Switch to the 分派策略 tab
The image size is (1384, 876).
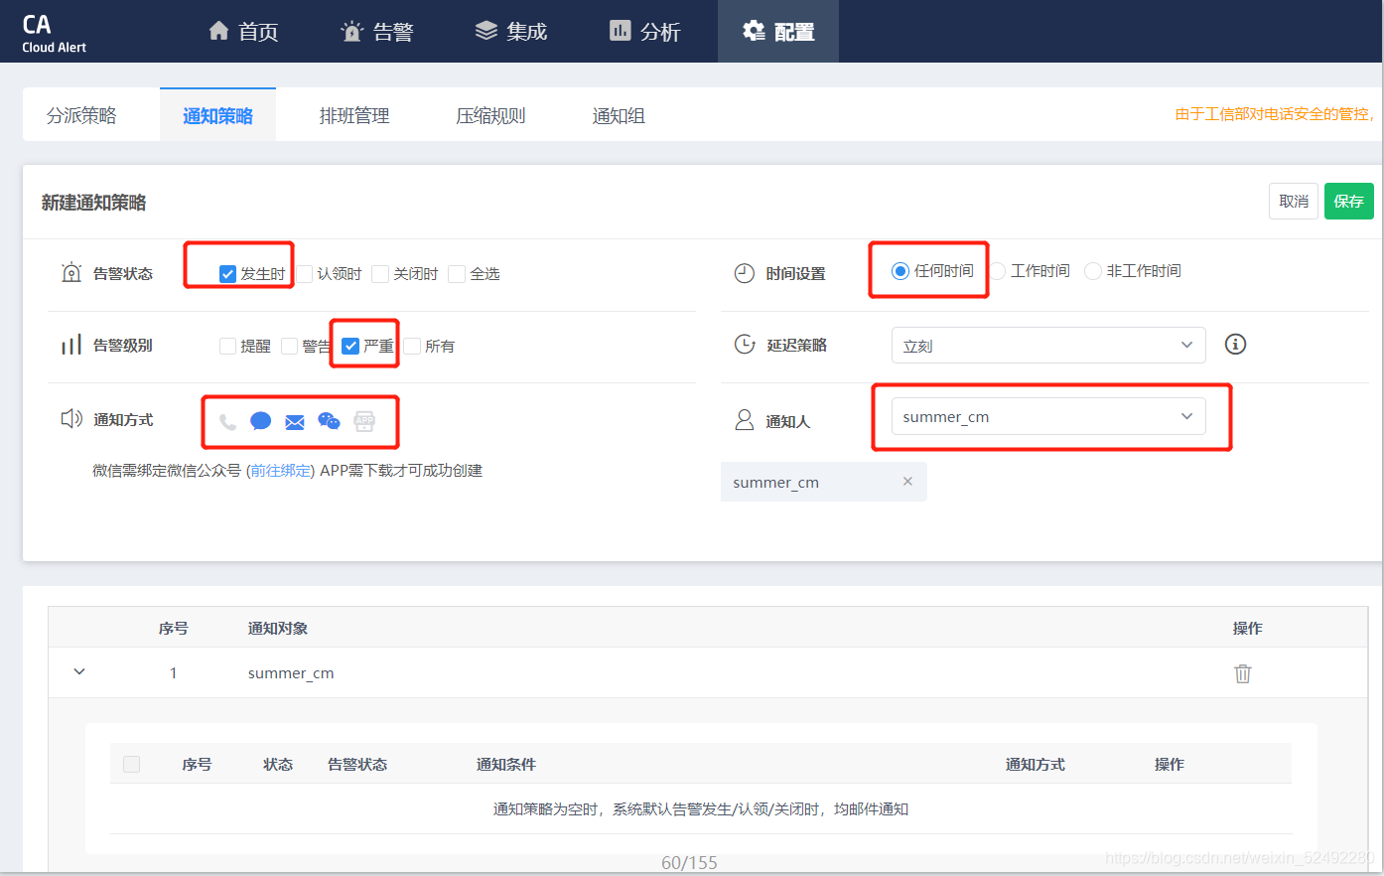[81, 115]
